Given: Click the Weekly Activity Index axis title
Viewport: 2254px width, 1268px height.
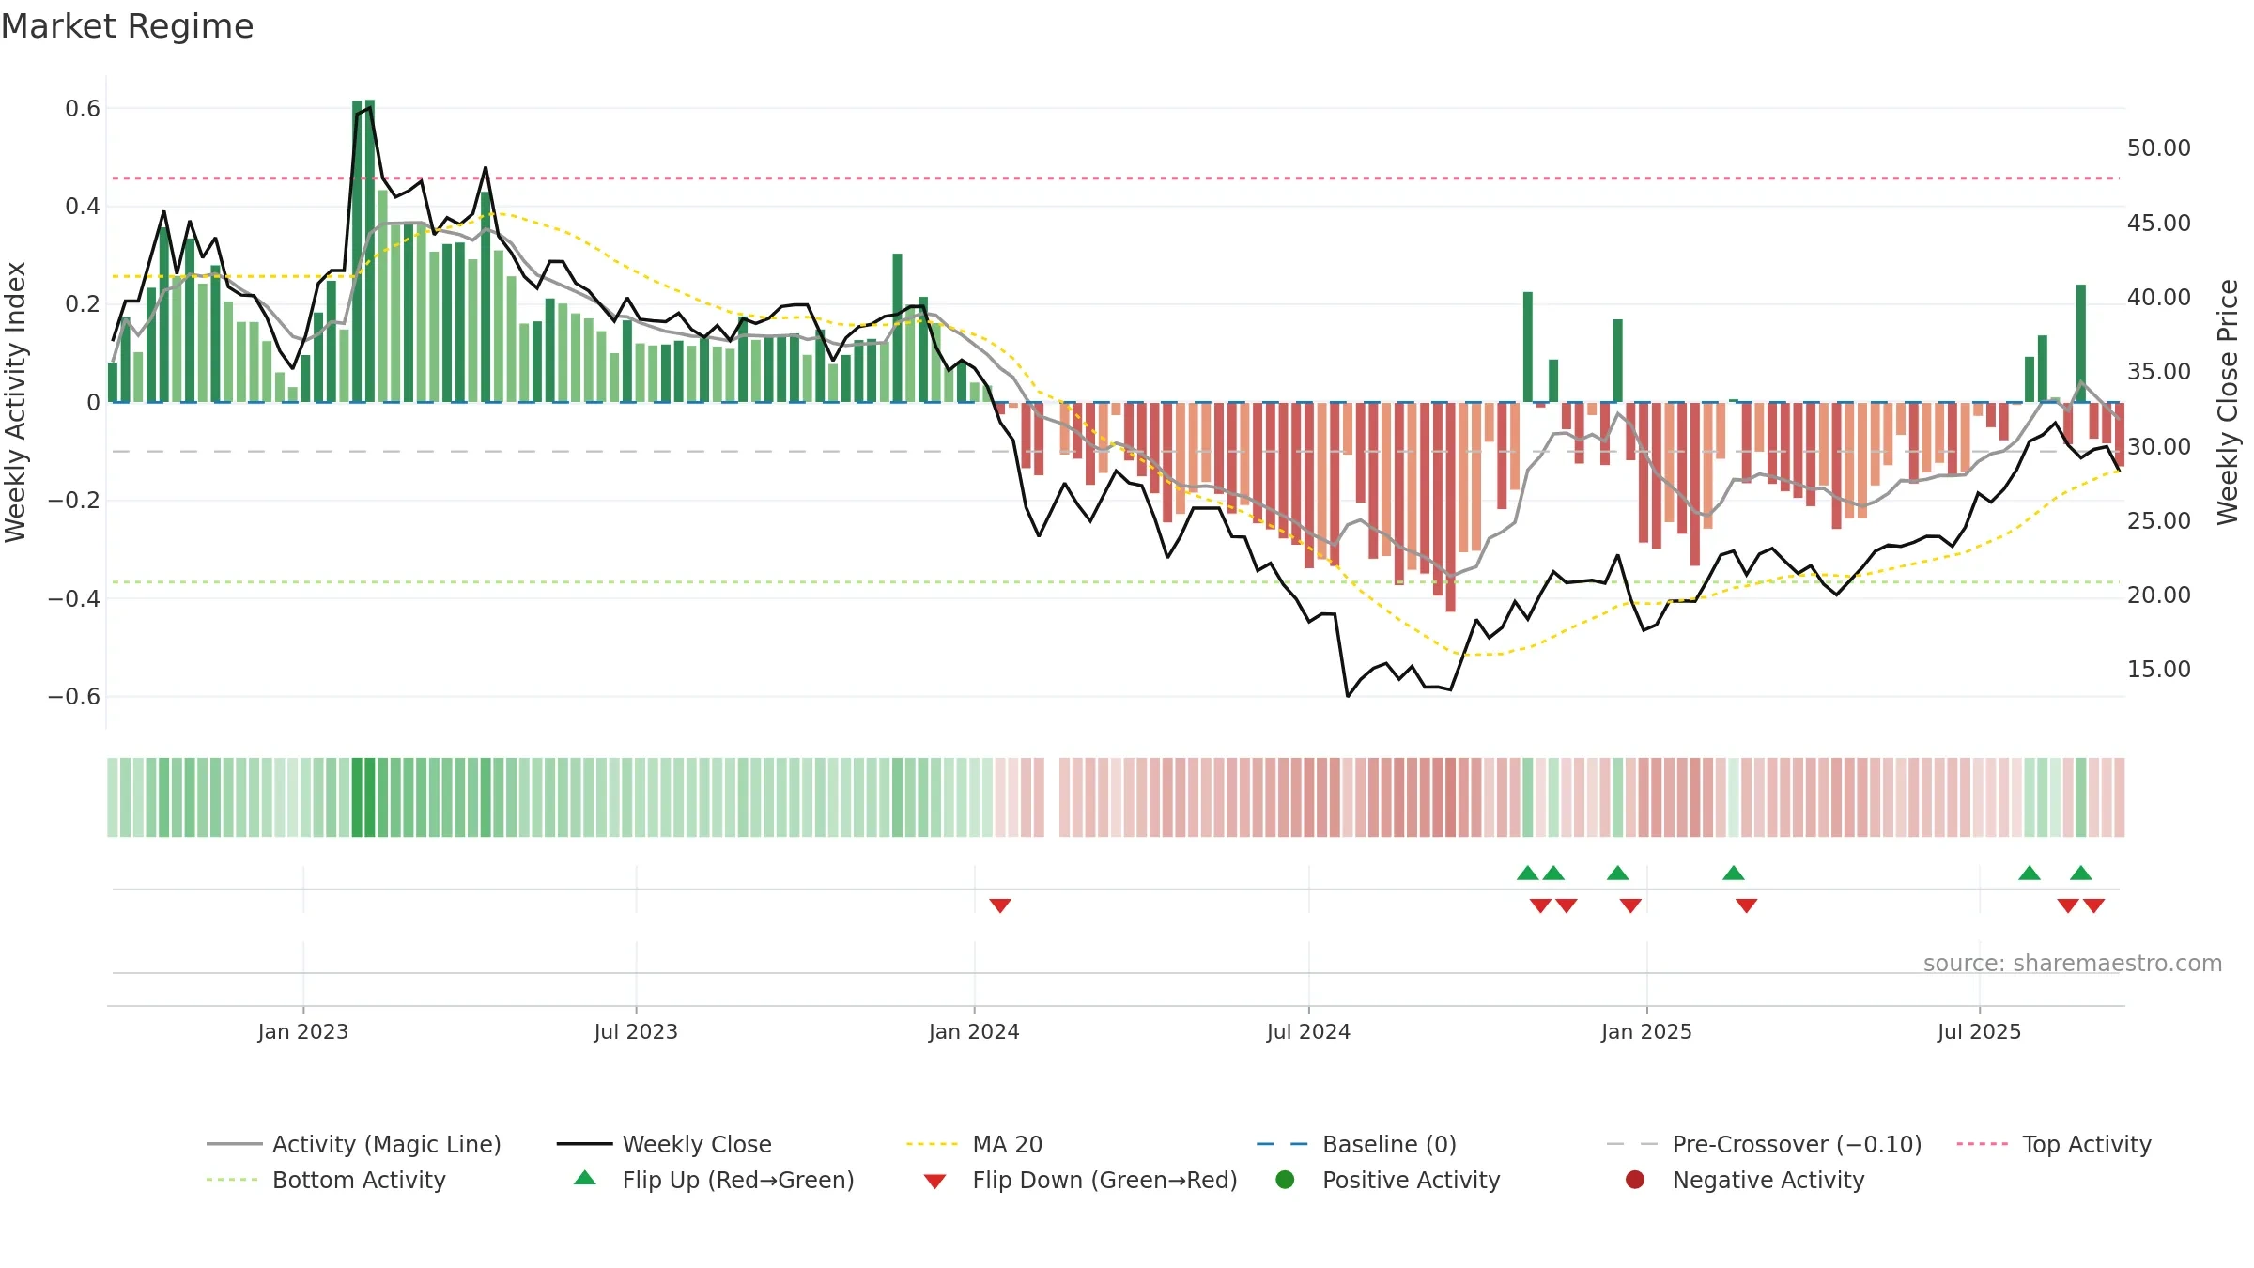Looking at the screenshot, I should point(15,402).
